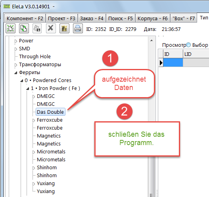Expand the Micrometals node with the arrow
The width and height of the screenshot is (209, 197).
coord(34,152)
